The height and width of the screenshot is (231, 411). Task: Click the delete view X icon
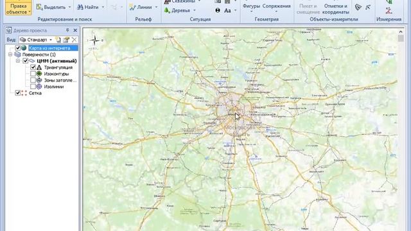74,40
